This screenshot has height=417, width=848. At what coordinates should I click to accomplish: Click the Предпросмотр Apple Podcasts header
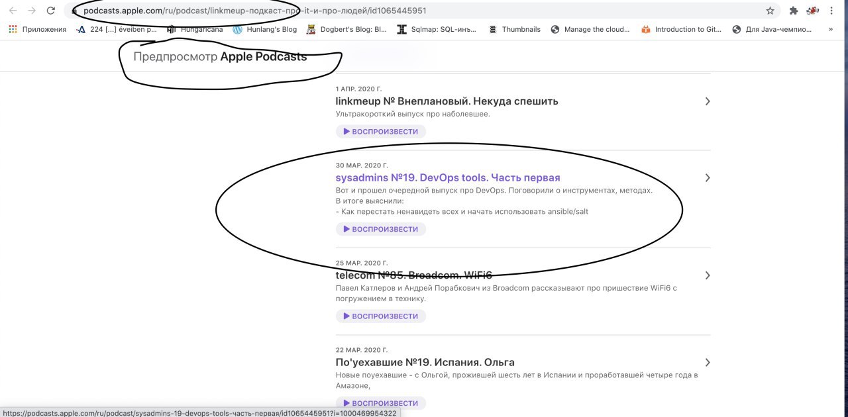[x=220, y=57]
